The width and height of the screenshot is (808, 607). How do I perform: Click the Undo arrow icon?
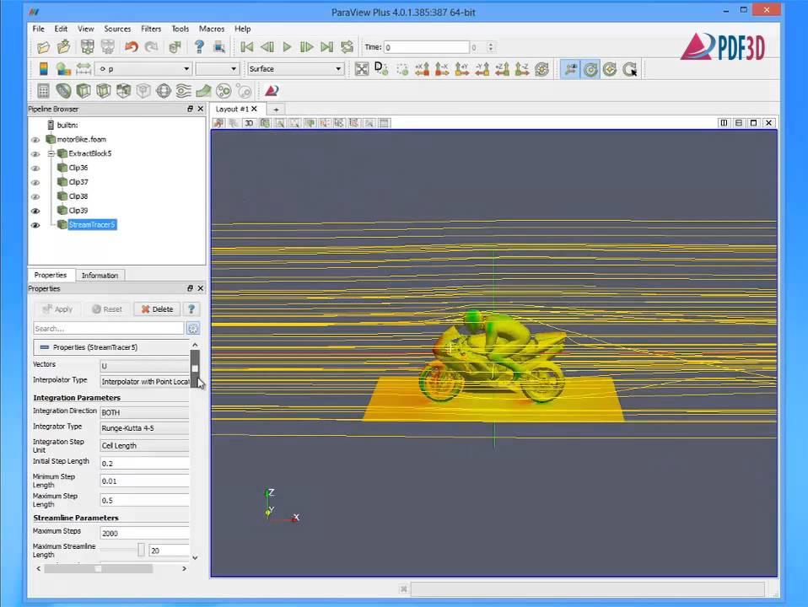pyautogui.click(x=132, y=47)
